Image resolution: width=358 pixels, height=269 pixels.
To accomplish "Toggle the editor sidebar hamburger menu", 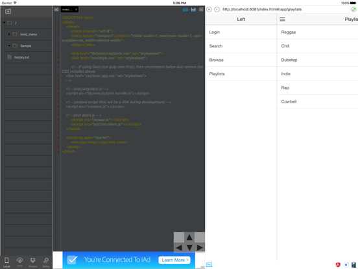I will pos(56,9).
